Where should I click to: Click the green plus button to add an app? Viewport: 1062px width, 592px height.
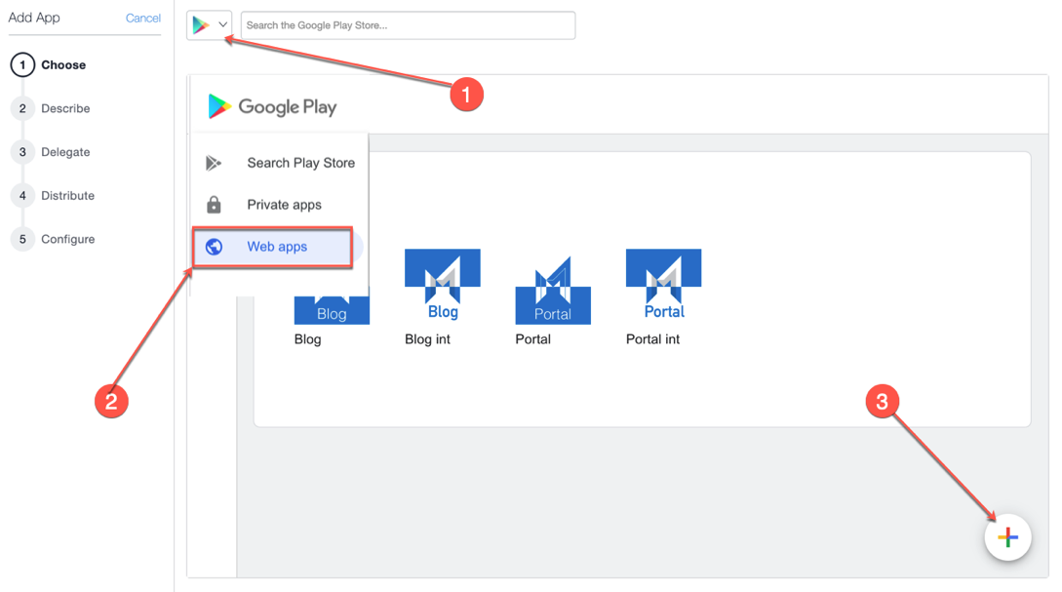(1007, 536)
